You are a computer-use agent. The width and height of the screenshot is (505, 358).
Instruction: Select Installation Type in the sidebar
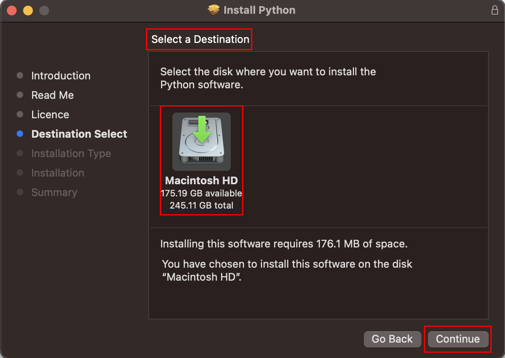point(71,153)
